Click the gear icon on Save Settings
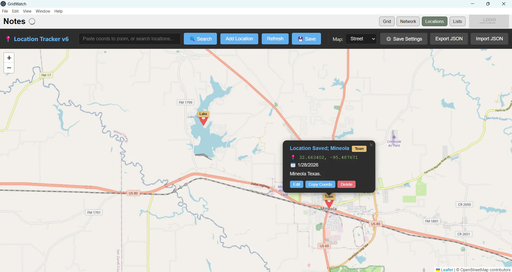The image size is (512, 272). (388, 39)
